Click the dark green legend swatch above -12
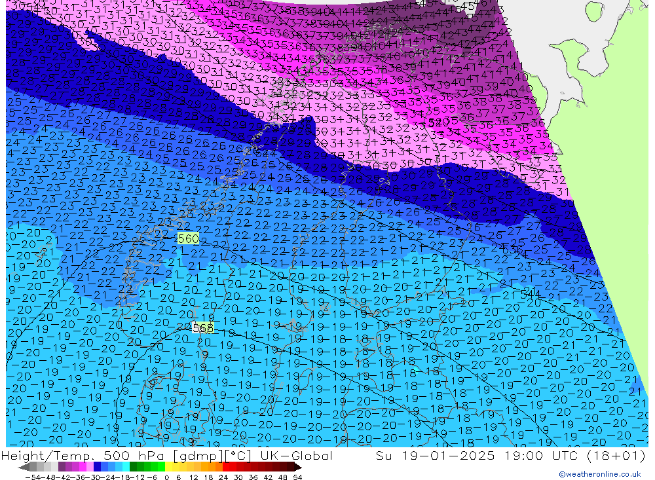Image resolution: width=655 pixels, height=480 pixels. [133, 467]
